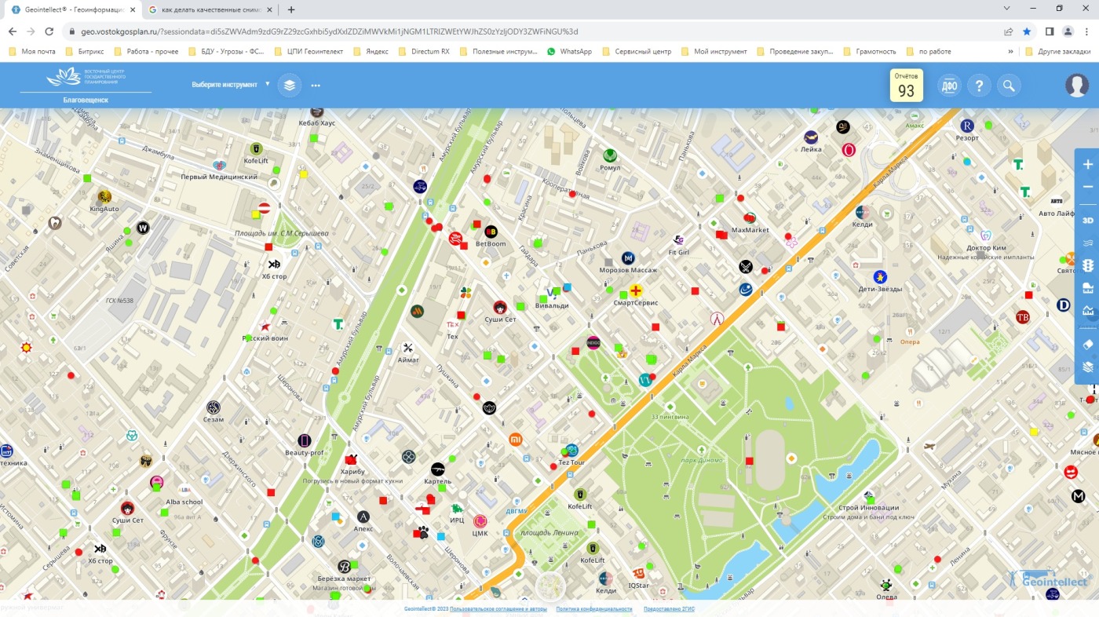Select the Сезам map marker
This screenshot has height=617, width=1099.
click(214, 407)
